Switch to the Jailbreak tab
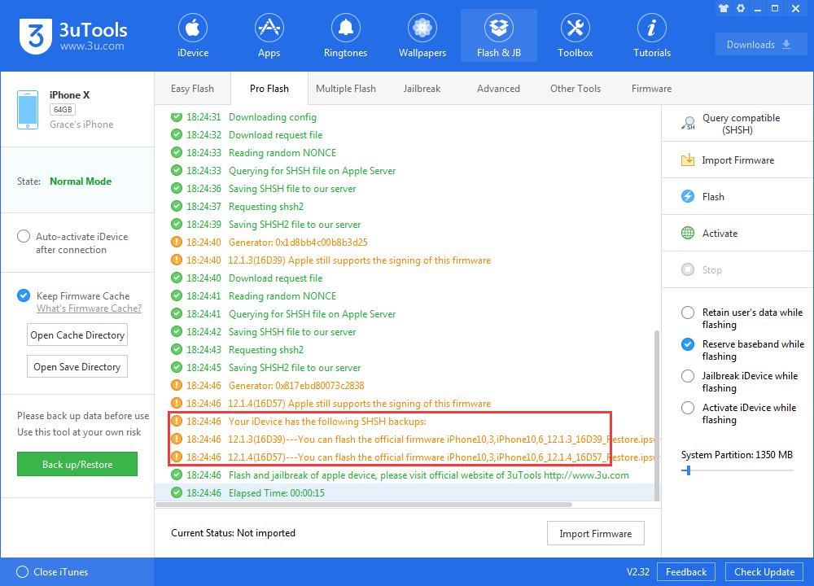Viewport: 814px width, 586px height. [x=422, y=88]
